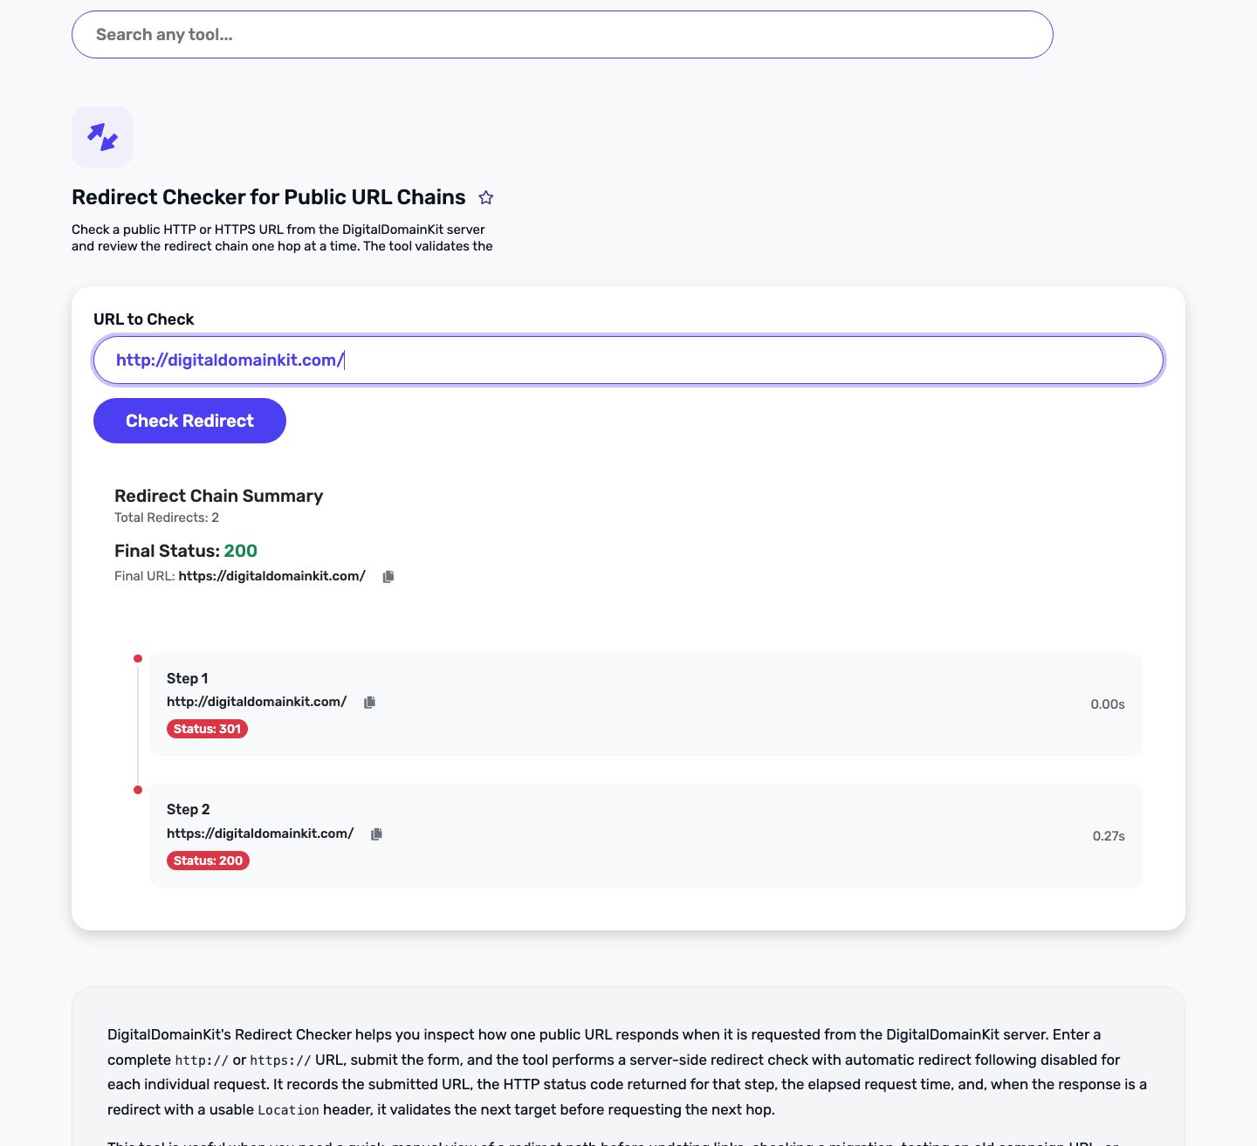Click the Step 1 http://digitaldomainkit.com/ URL

(x=257, y=702)
